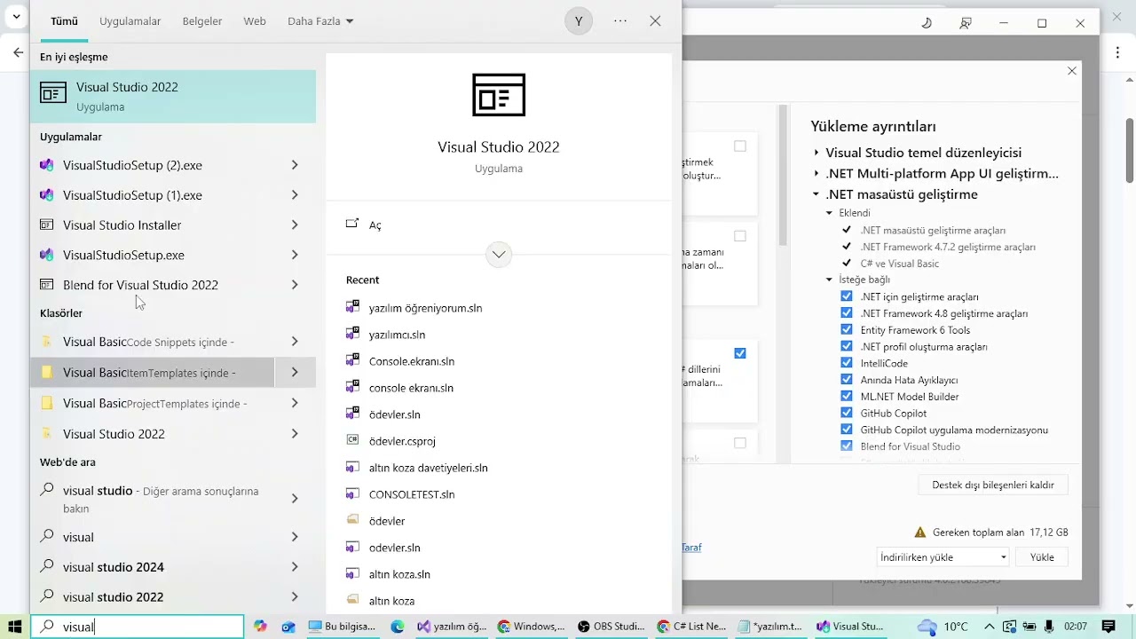
Task: Uncheck IntelliCode component
Action: [846, 363]
